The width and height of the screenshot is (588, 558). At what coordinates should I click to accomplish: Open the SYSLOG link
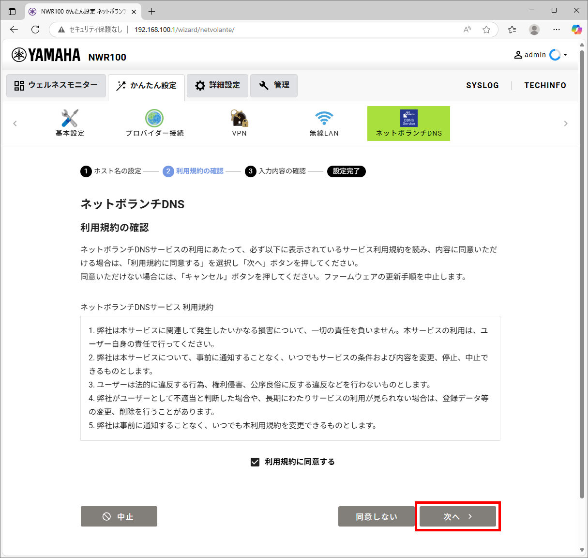(x=482, y=85)
